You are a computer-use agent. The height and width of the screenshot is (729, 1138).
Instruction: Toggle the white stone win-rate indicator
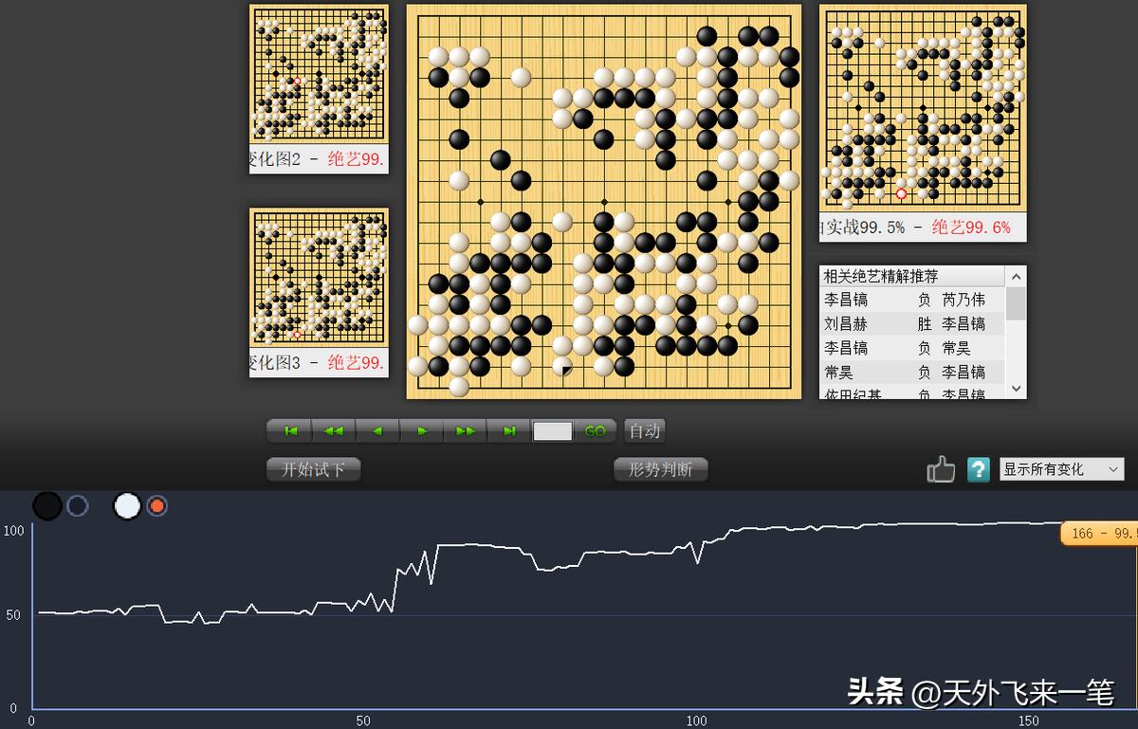point(126,505)
